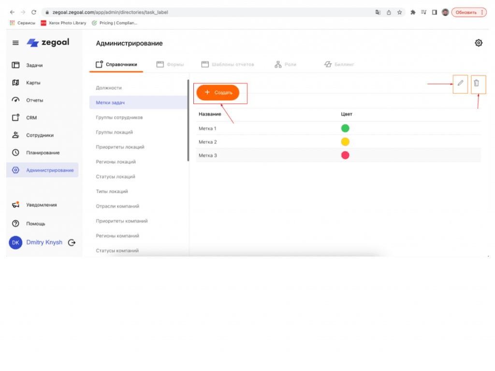This screenshot has height=371, width=495.
Task: Click the logout icon beside Dmitry Knysh
Action: pos(72,243)
